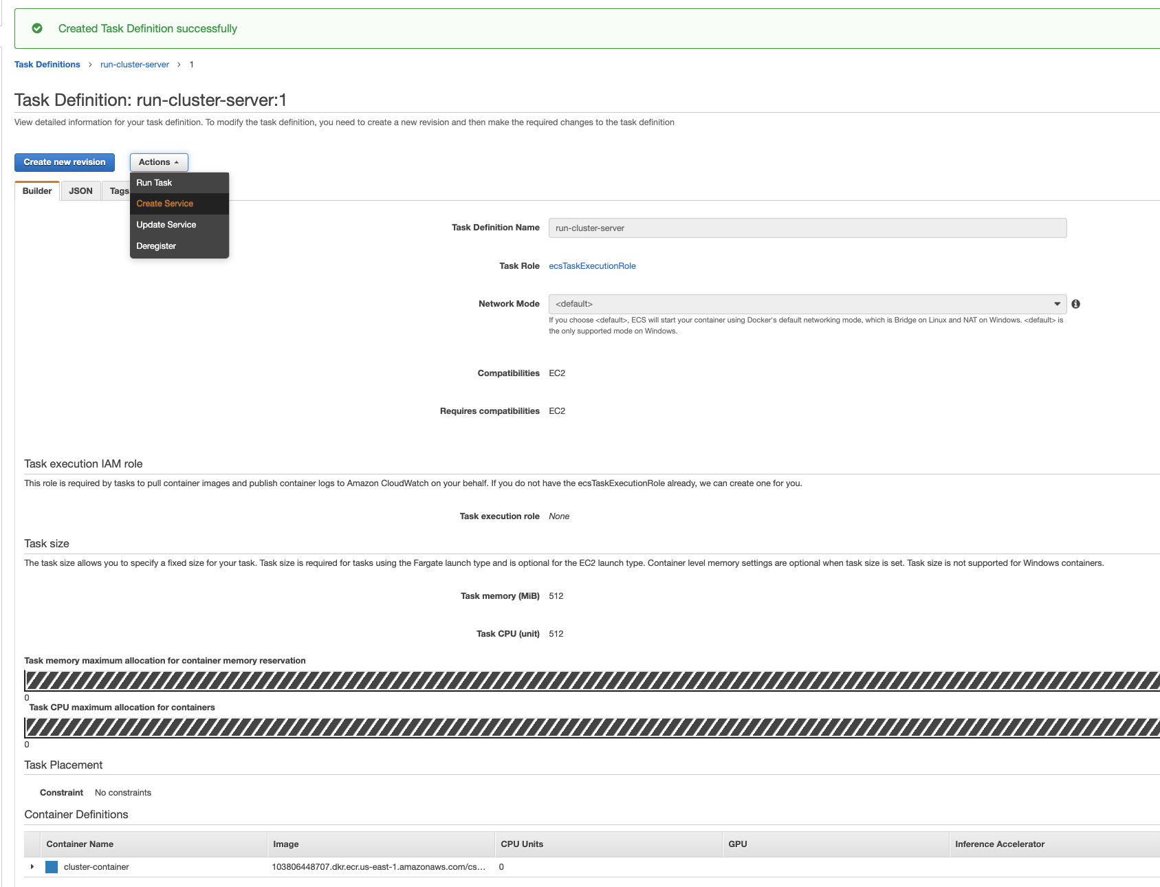Click the Create new revision button
The image size is (1160, 887).
tap(64, 162)
